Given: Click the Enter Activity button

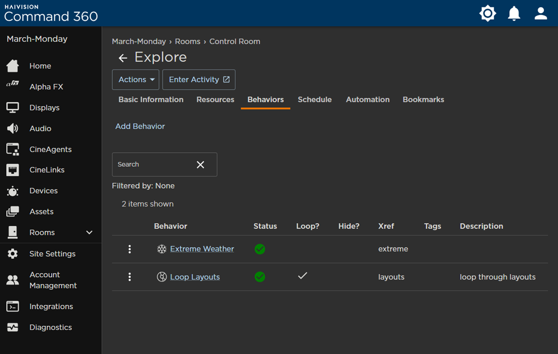Looking at the screenshot, I should coord(198,80).
